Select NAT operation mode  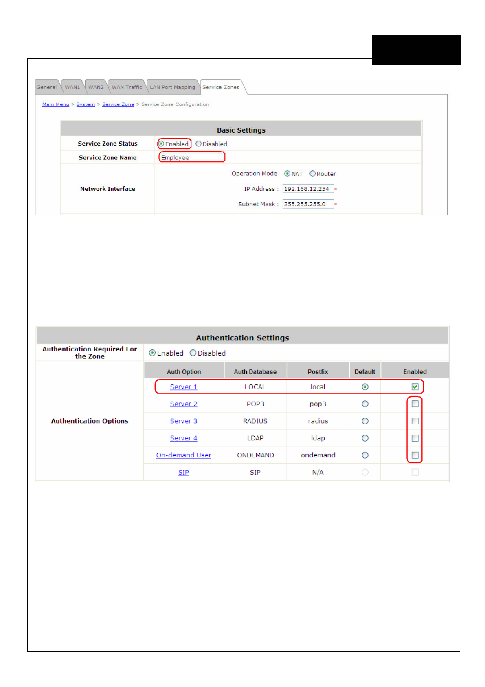pos(287,174)
